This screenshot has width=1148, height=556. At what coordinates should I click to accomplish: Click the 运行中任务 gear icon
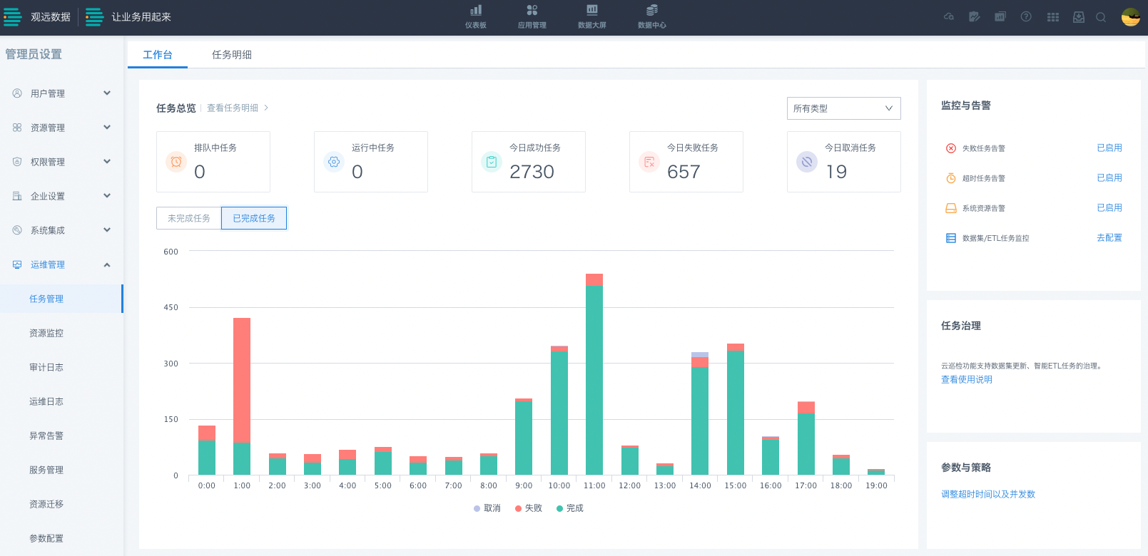[x=334, y=162]
